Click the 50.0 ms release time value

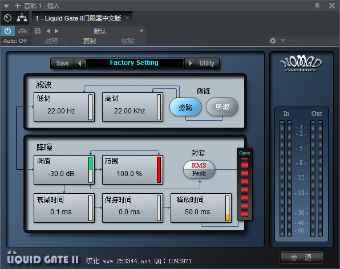coord(197,211)
